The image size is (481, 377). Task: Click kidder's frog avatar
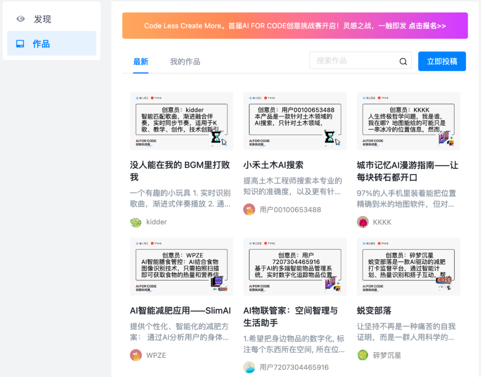[135, 222]
